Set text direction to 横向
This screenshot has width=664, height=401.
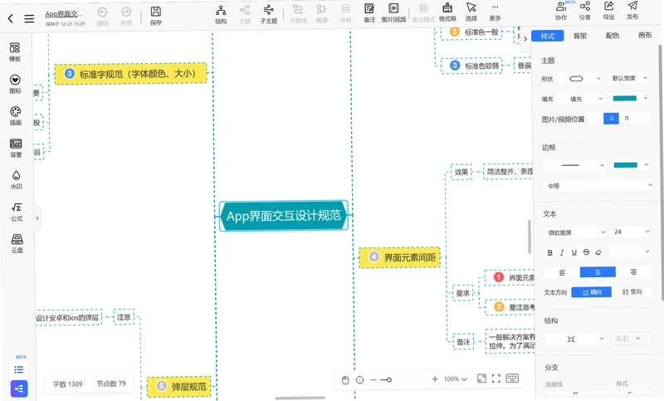tap(591, 292)
